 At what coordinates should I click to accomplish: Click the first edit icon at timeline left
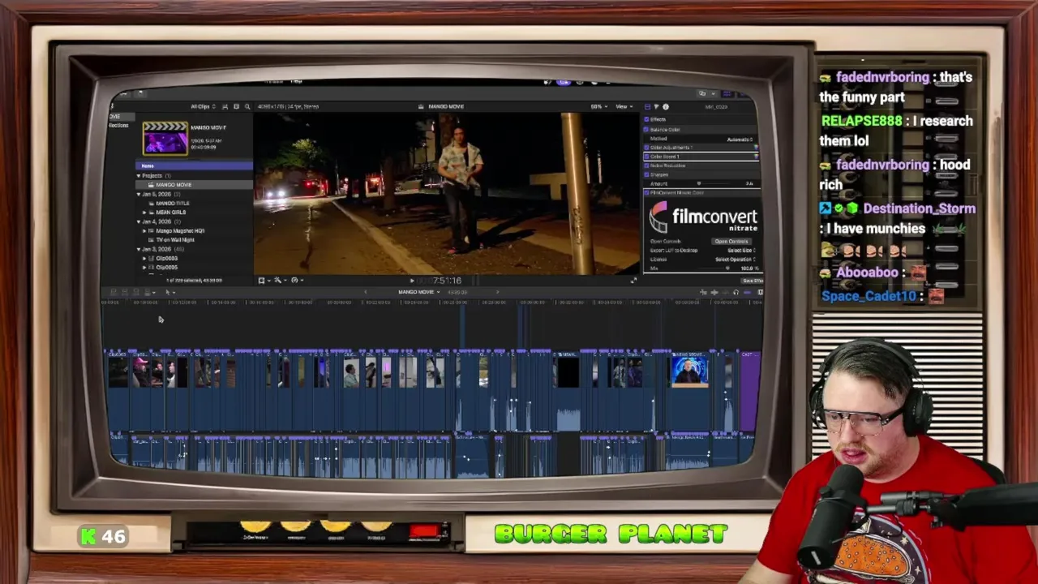pos(114,292)
